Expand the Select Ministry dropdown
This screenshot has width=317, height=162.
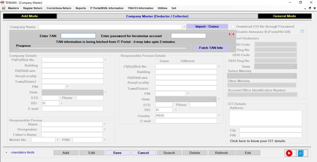[262, 76]
